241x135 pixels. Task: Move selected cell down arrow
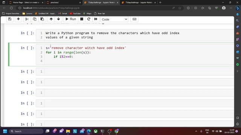coord(58,19)
